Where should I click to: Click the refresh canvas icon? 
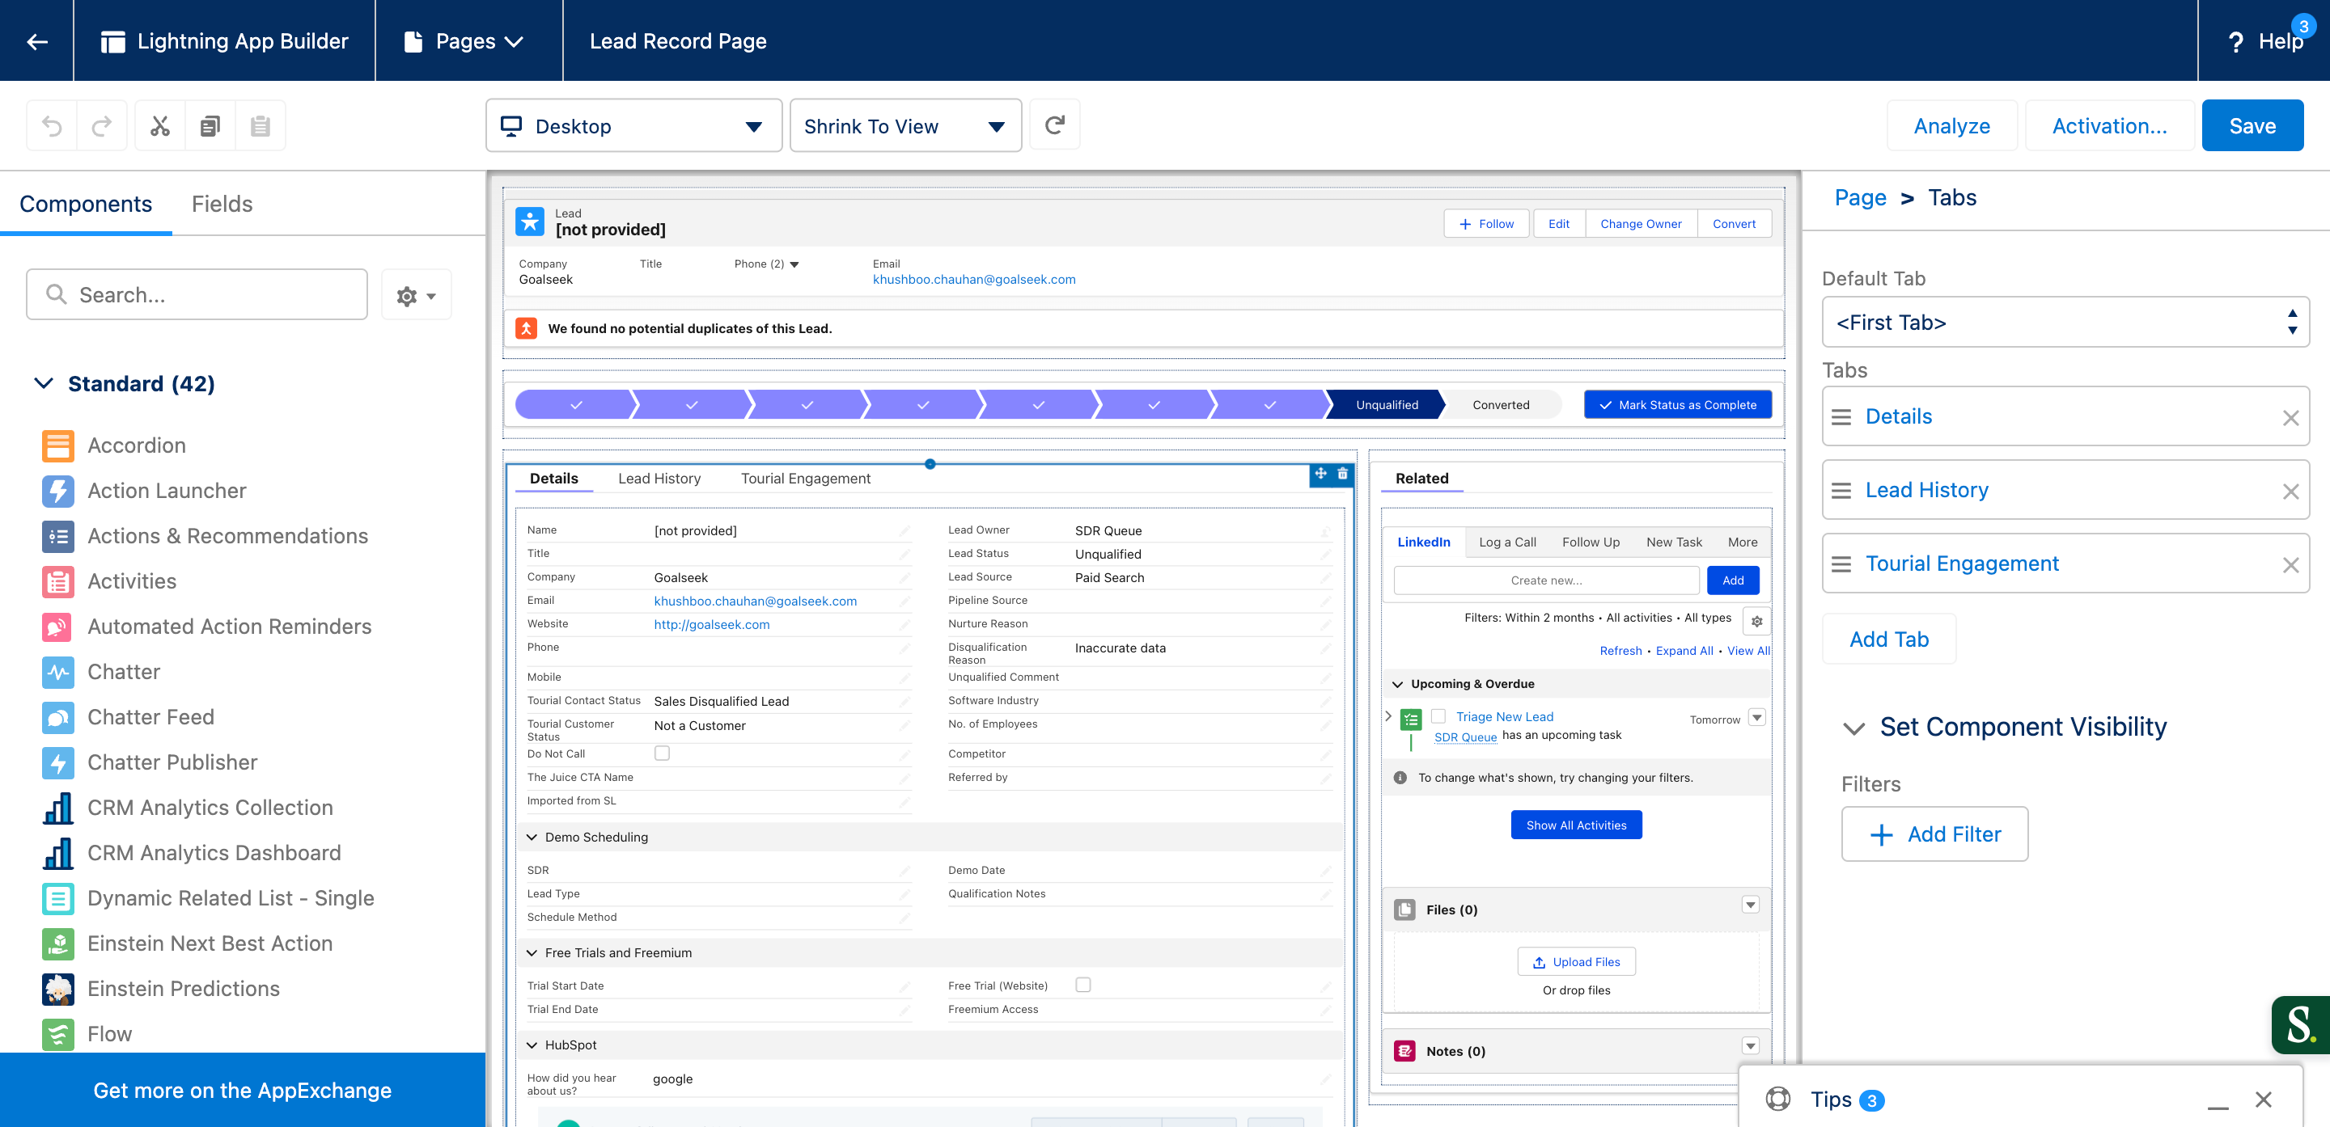click(x=1055, y=125)
